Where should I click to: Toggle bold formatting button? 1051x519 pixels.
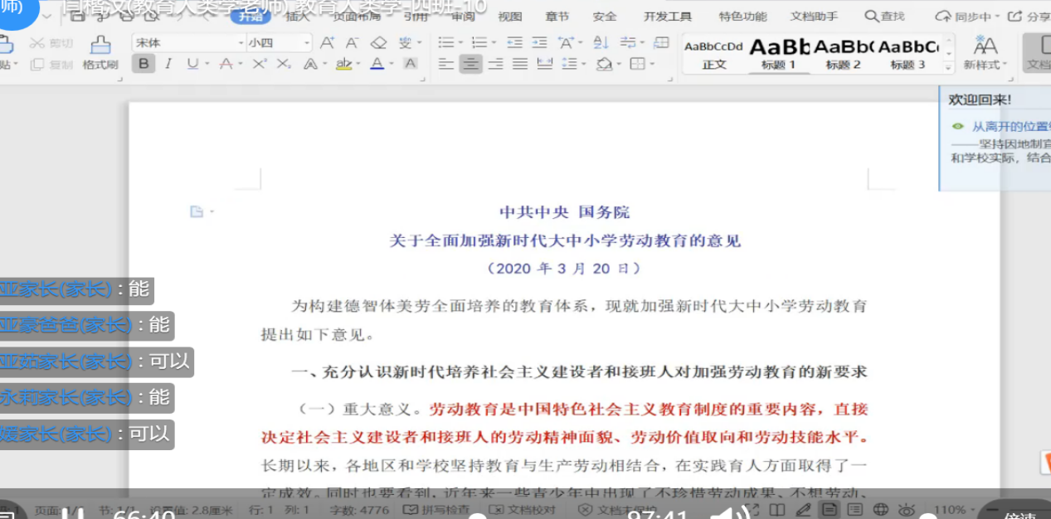tap(144, 64)
